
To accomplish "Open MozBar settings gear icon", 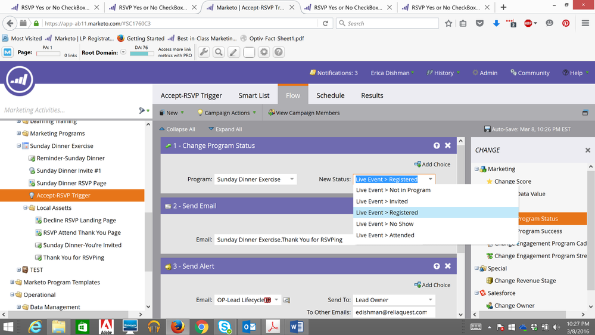I will [x=264, y=52].
